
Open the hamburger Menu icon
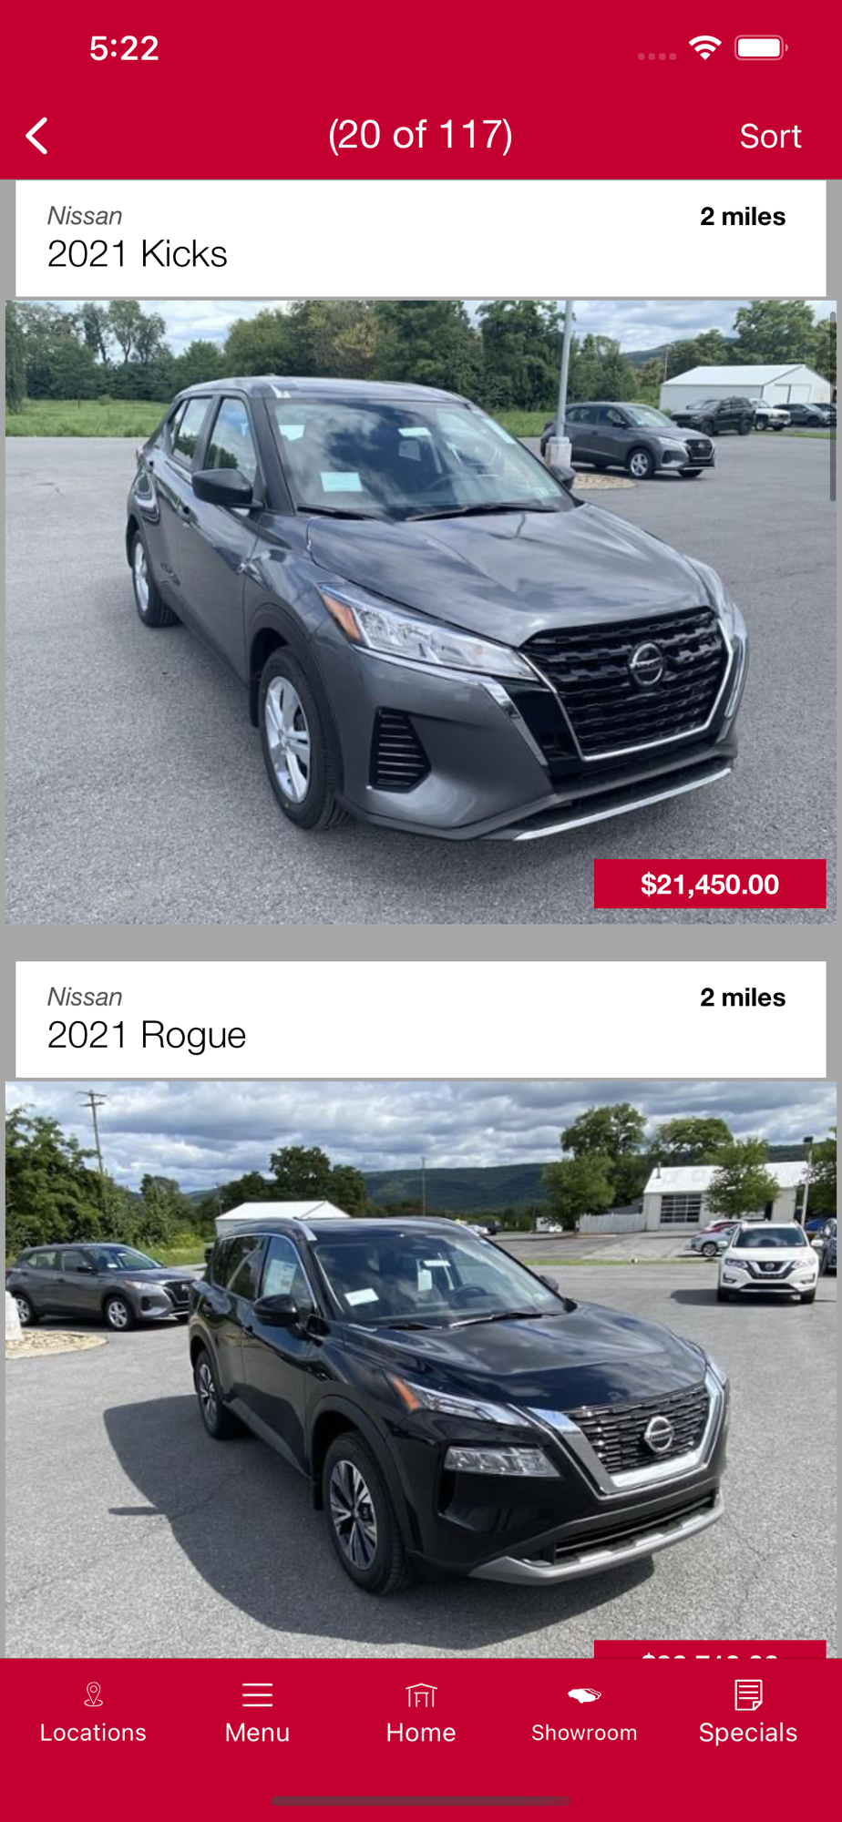pos(258,1694)
